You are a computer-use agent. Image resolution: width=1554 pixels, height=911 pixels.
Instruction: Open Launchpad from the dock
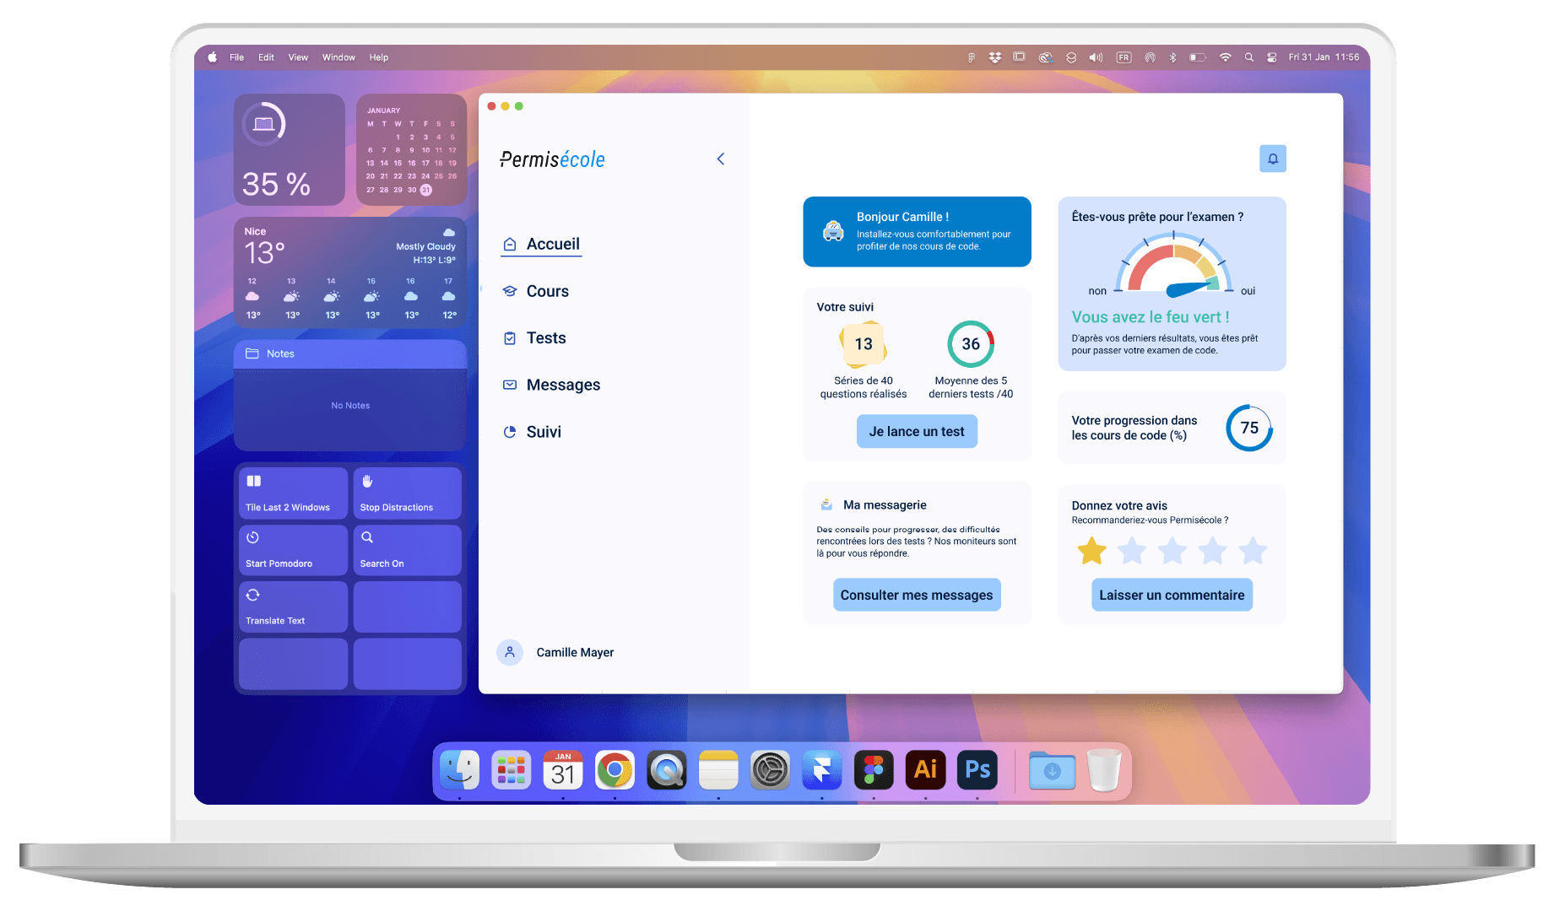[x=512, y=769]
